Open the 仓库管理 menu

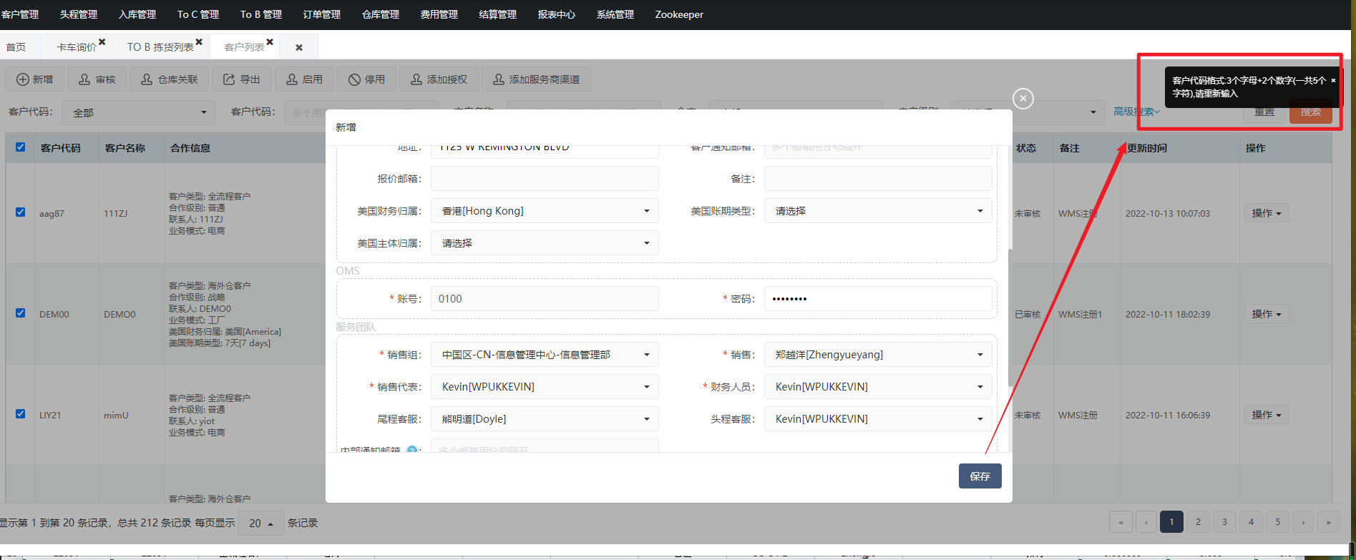coord(381,14)
